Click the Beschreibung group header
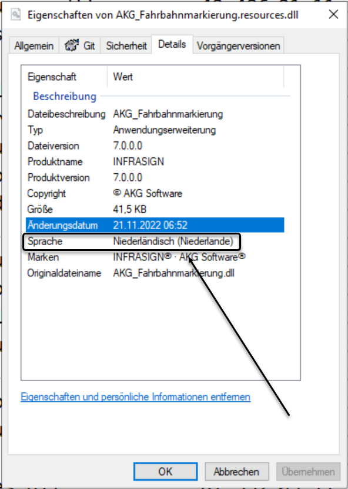Viewport: 348px width, 489px height. click(x=65, y=96)
